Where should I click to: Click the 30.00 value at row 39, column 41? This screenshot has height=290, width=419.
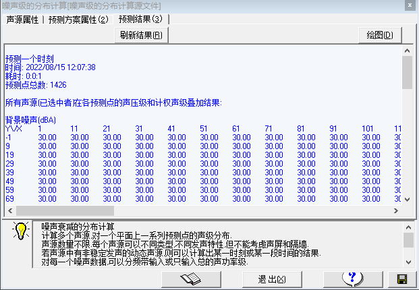[177, 173]
